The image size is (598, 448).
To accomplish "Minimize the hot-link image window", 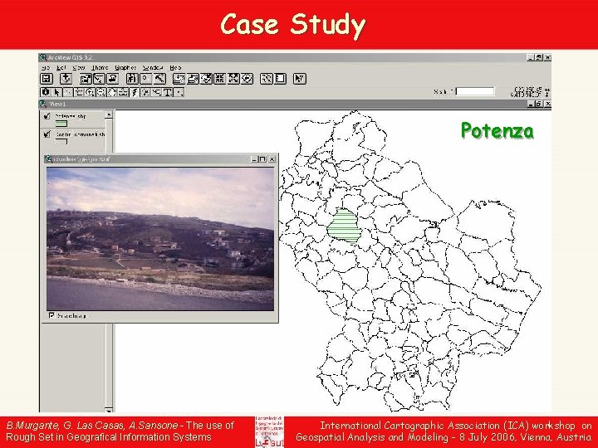I will point(254,158).
